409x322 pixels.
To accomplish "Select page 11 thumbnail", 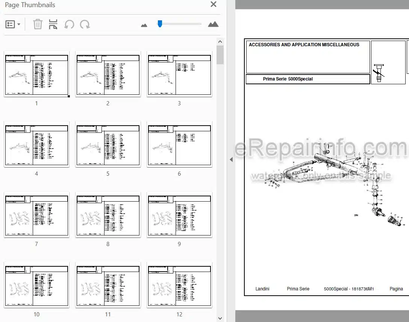I will (x=108, y=285).
